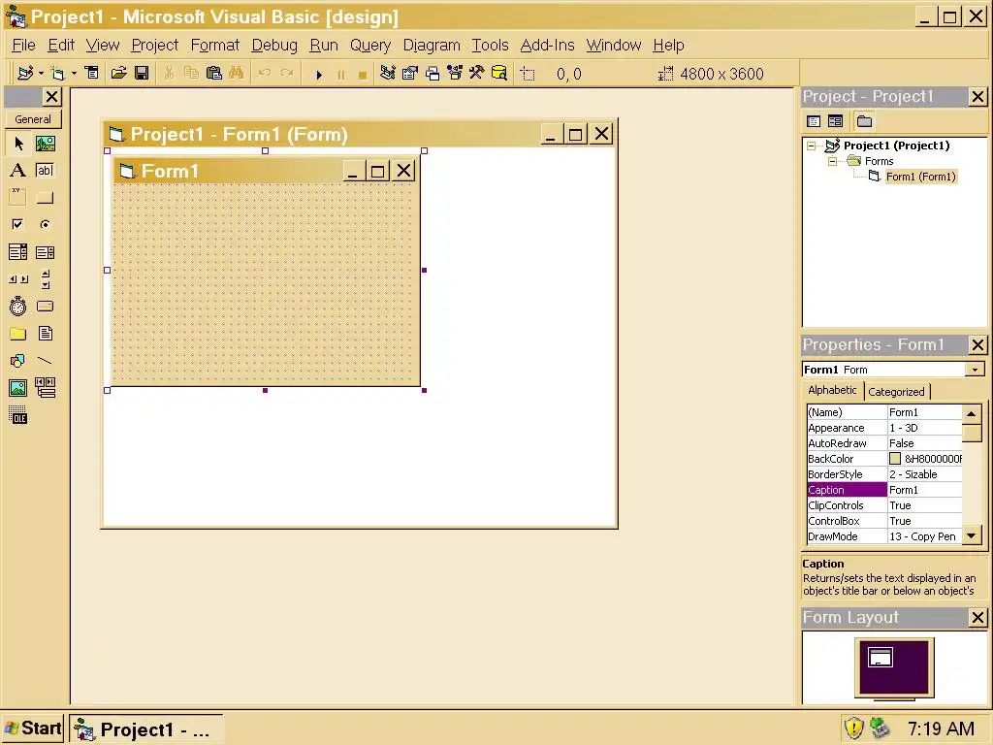Start the program with the Run arrow
Viewport: 993px width, 745px height.
[319, 74]
